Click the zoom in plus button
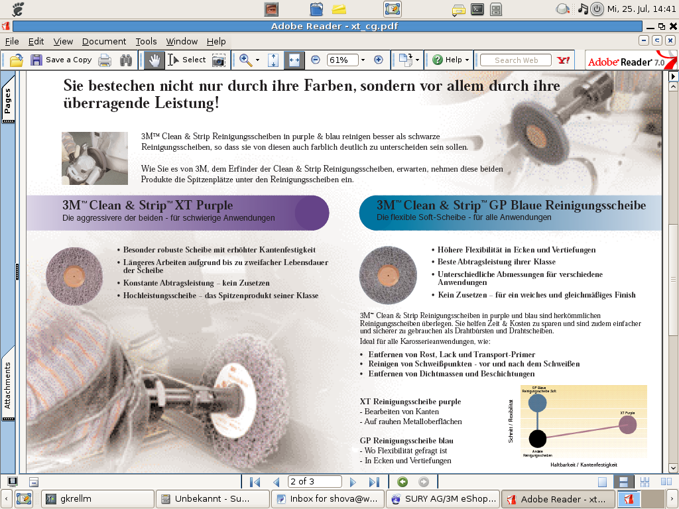Screen dimensions: 679x509 379,60
